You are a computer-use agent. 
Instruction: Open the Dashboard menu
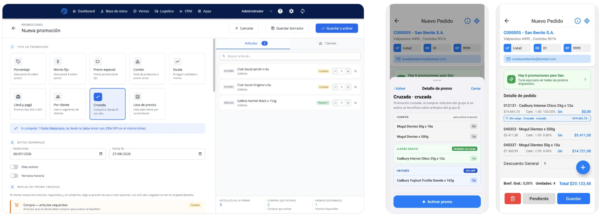tap(84, 11)
